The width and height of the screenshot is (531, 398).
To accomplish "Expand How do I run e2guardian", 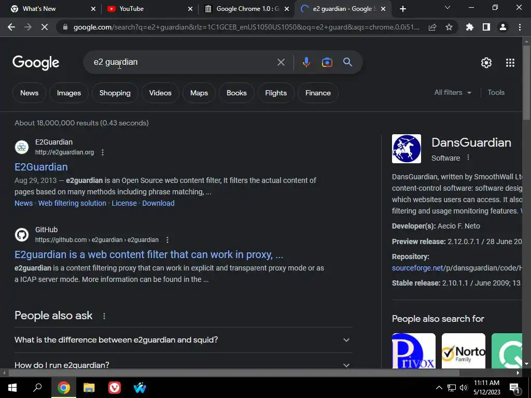I will click(x=183, y=365).
